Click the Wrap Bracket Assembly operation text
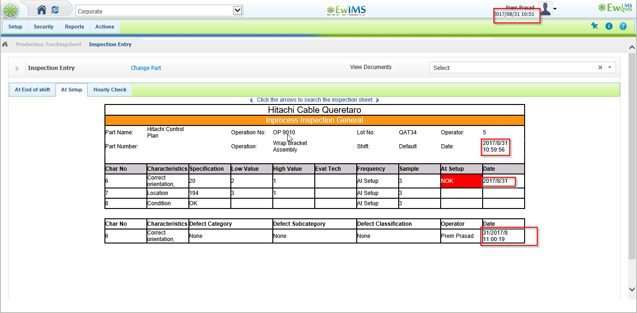This screenshot has width=637, height=313. click(x=290, y=146)
